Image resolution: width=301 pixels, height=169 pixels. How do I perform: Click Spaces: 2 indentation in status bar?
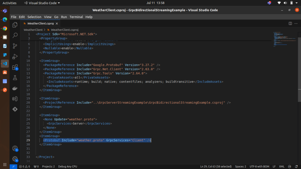pyautogui.click(x=240, y=166)
